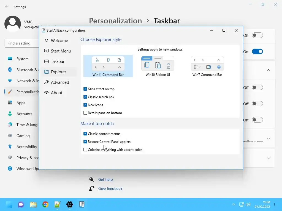Click the Windows Update icon in Settings
The image size is (282, 211).
[10, 168]
